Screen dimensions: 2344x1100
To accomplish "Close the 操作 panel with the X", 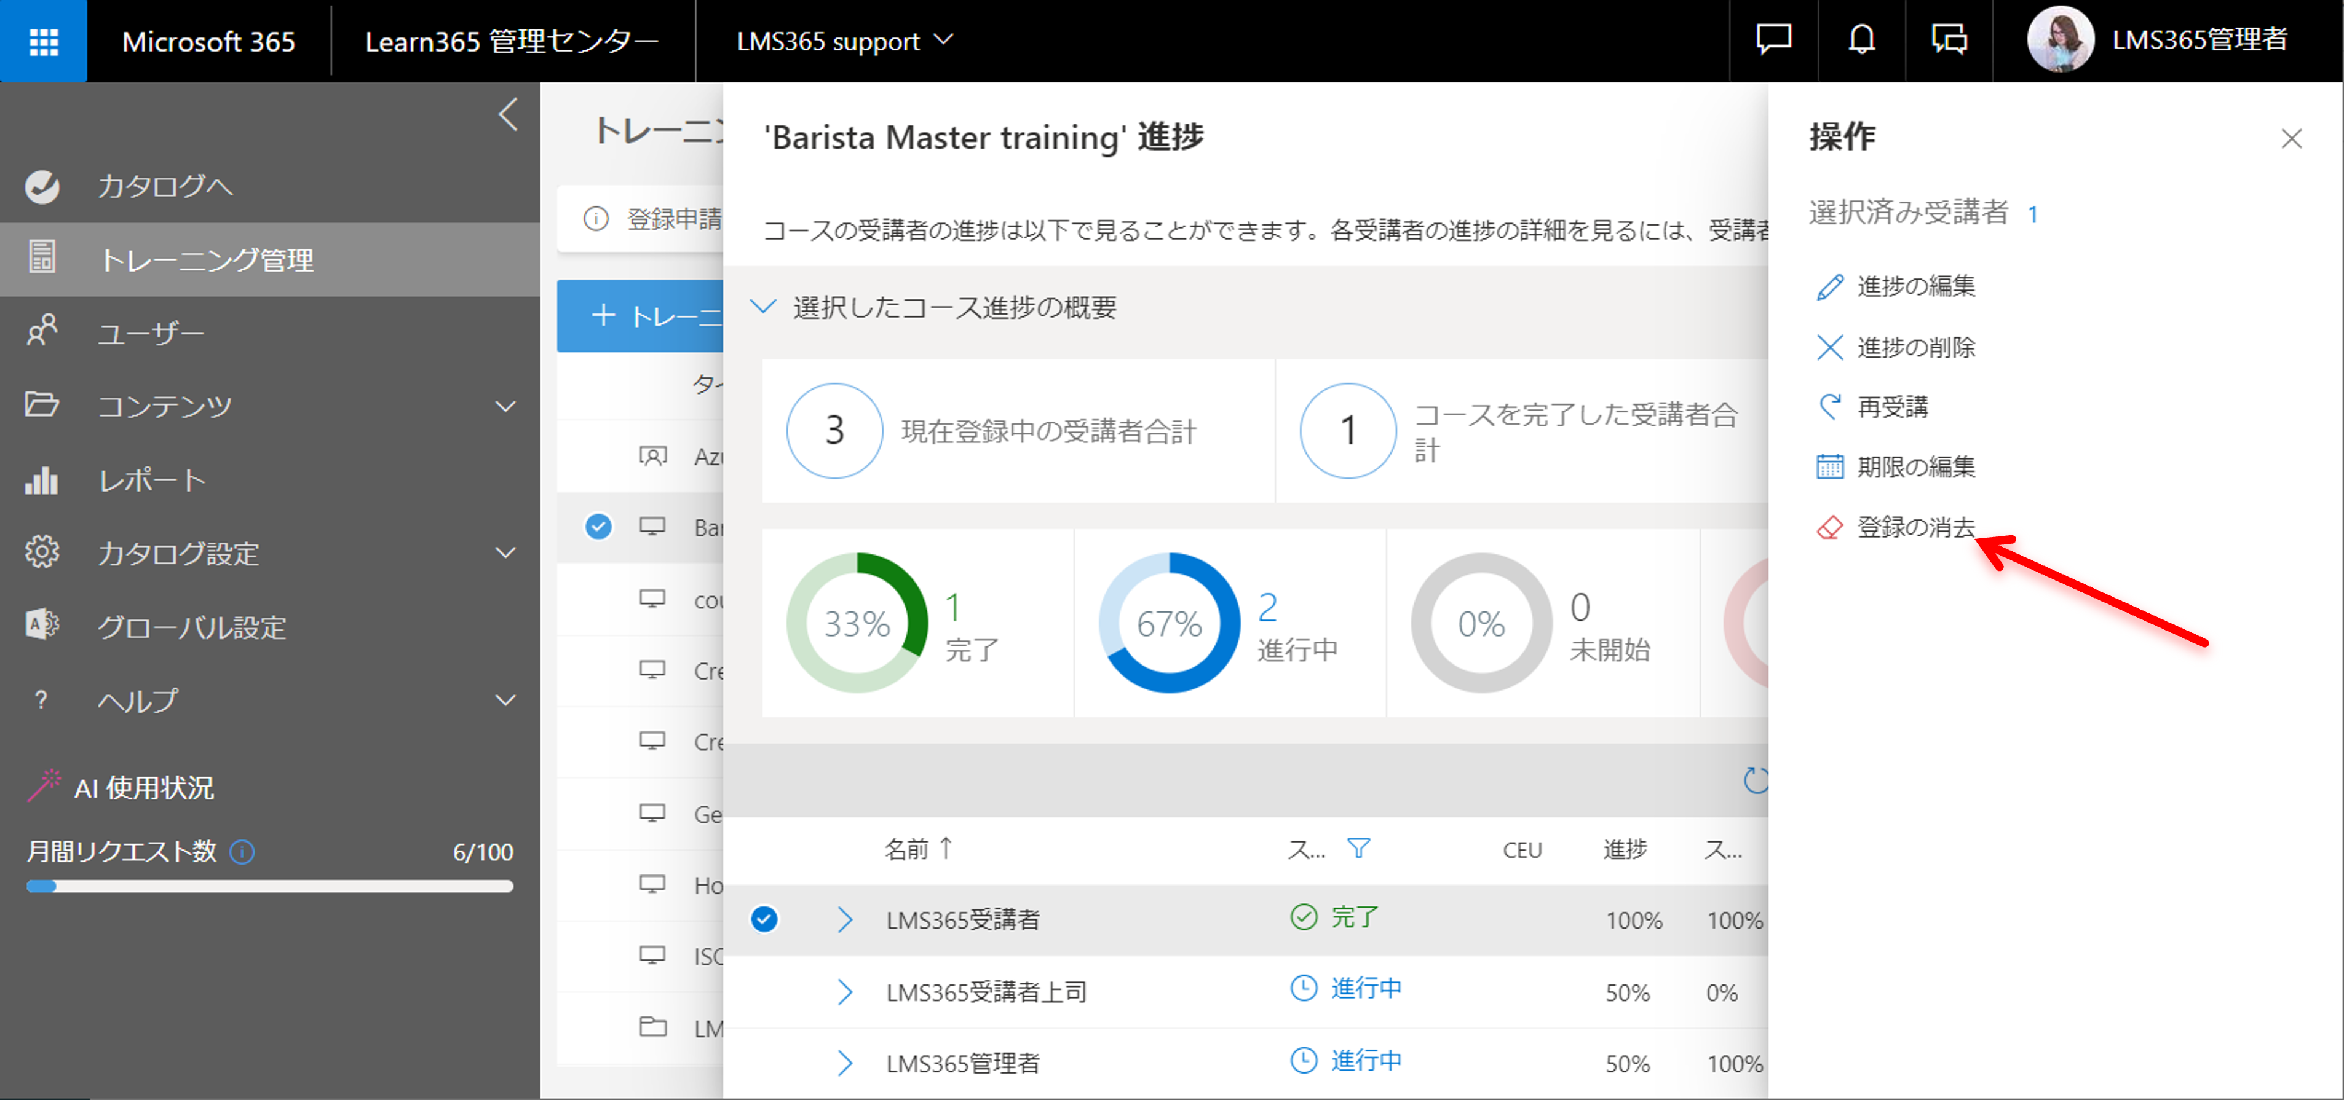I will (2291, 139).
